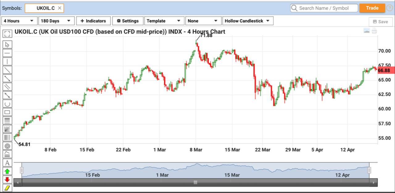Open the None comparison dropdown
Image resolution: width=395 pixels, height=193 pixels.
[203, 21]
